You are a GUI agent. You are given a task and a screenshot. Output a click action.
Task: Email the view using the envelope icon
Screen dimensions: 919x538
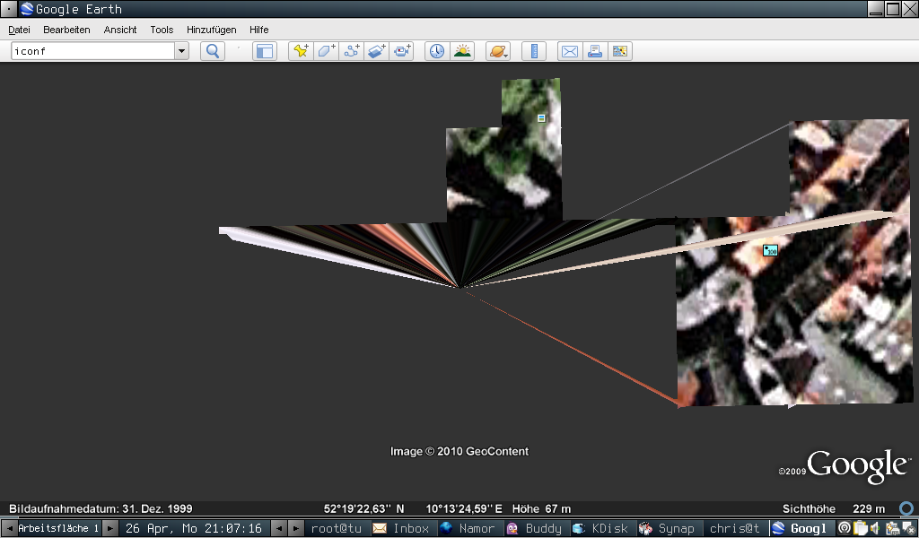(569, 51)
